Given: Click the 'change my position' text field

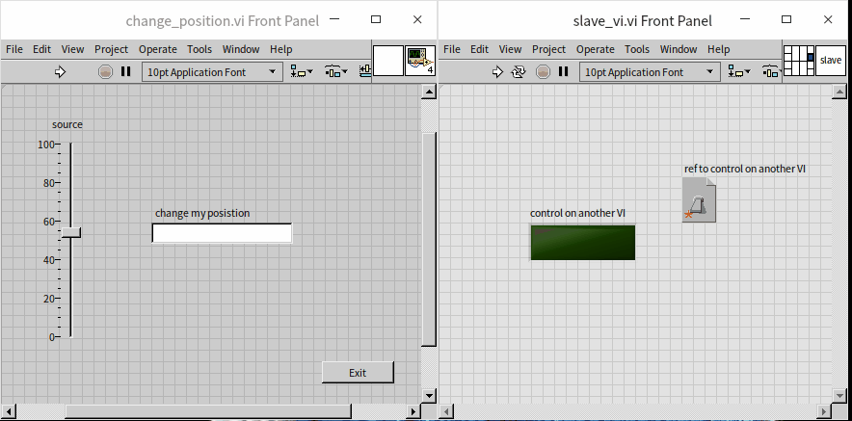Looking at the screenshot, I should [x=222, y=233].
